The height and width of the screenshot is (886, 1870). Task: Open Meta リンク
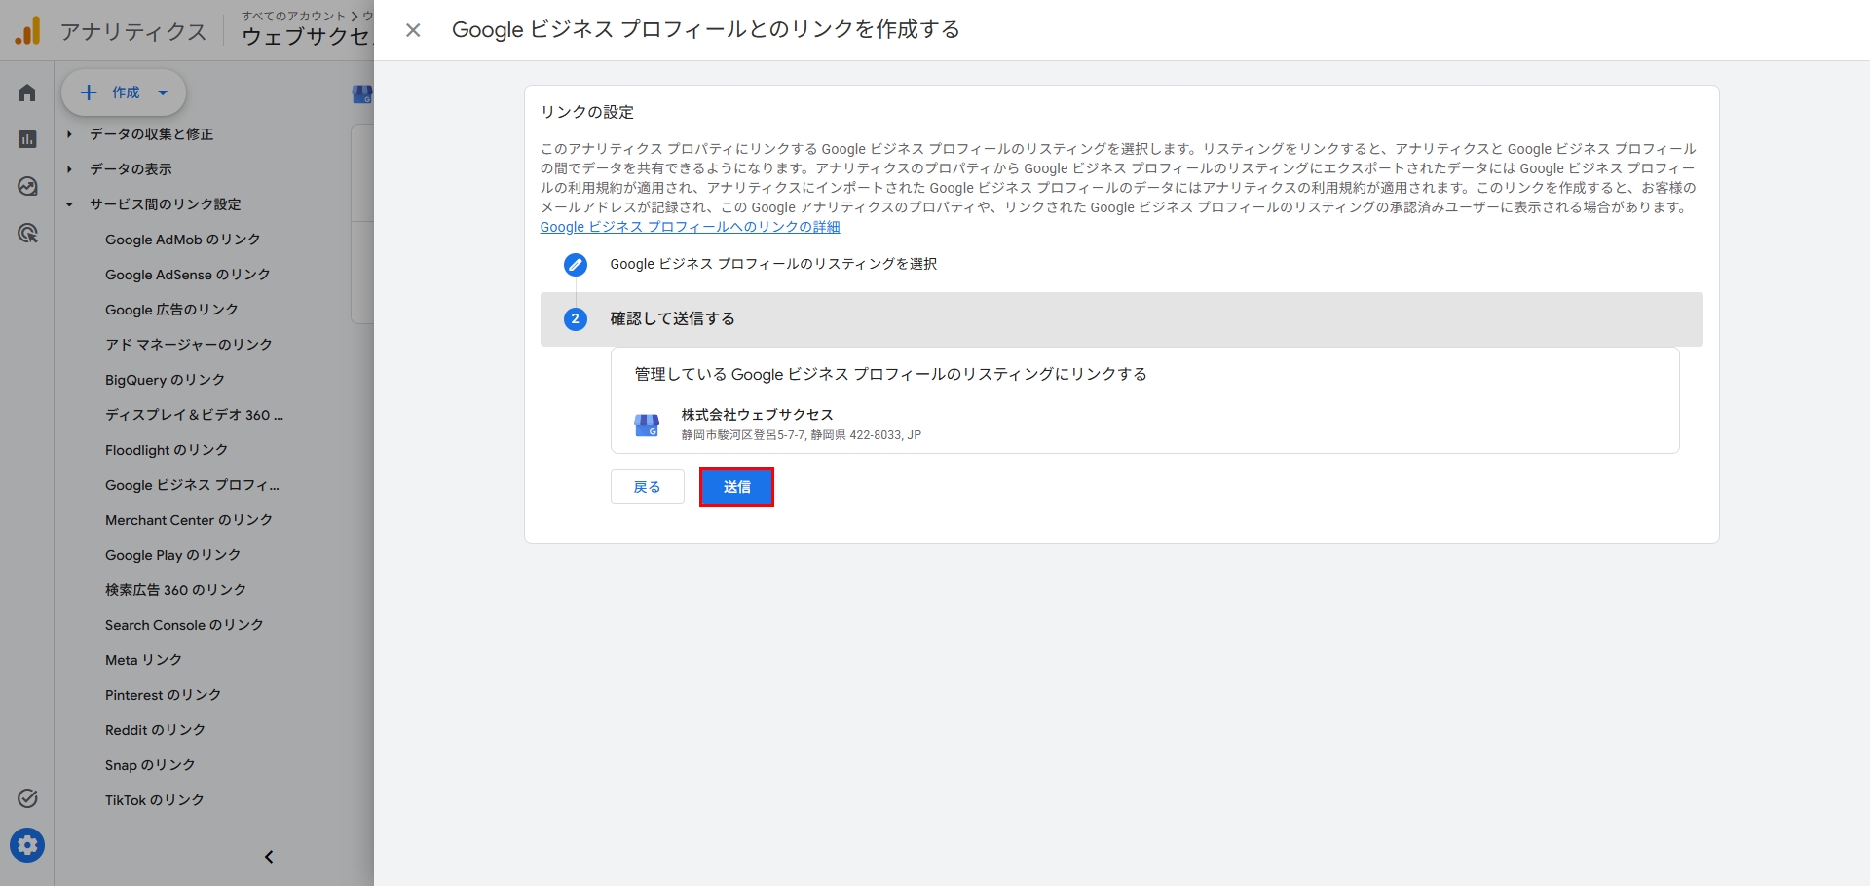(143, 660)
